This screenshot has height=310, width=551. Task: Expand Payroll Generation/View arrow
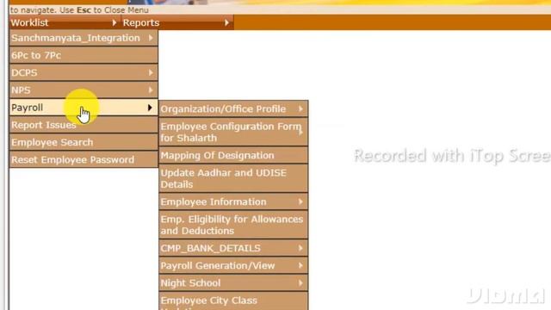pos(300,265)
